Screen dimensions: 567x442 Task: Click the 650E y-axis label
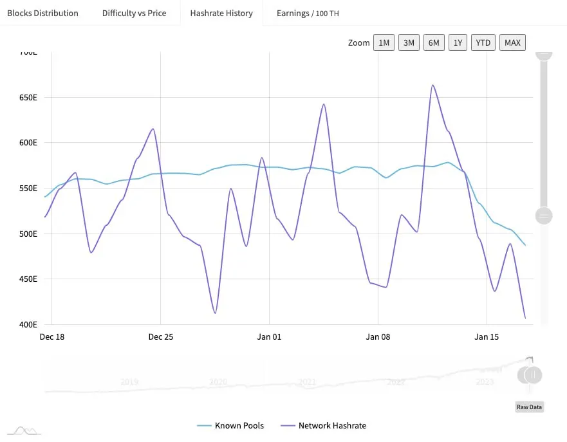pyautogui.click(x=28, y=98)
